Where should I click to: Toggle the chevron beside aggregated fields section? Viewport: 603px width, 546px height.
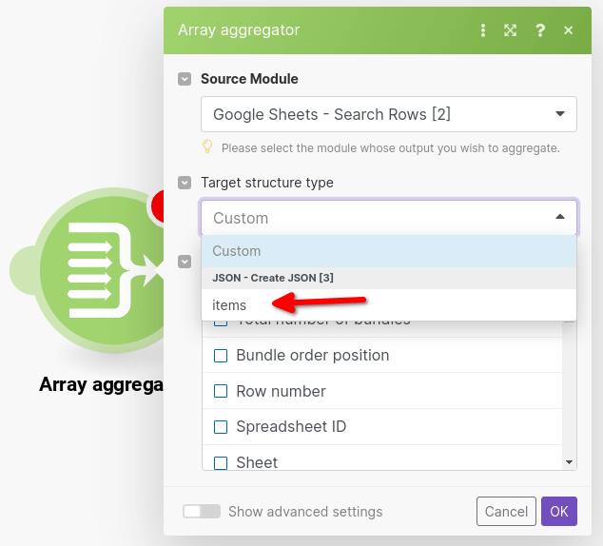pyautogui.click(x=185, y=262)
